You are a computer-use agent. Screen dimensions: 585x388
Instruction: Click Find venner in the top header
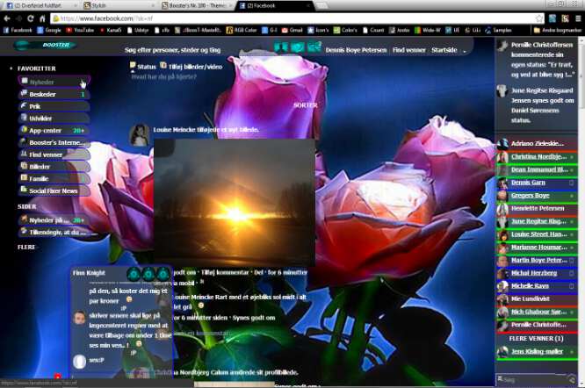point(409,50)
